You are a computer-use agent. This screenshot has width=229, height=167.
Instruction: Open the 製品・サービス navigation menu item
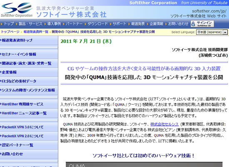point(30,24)
